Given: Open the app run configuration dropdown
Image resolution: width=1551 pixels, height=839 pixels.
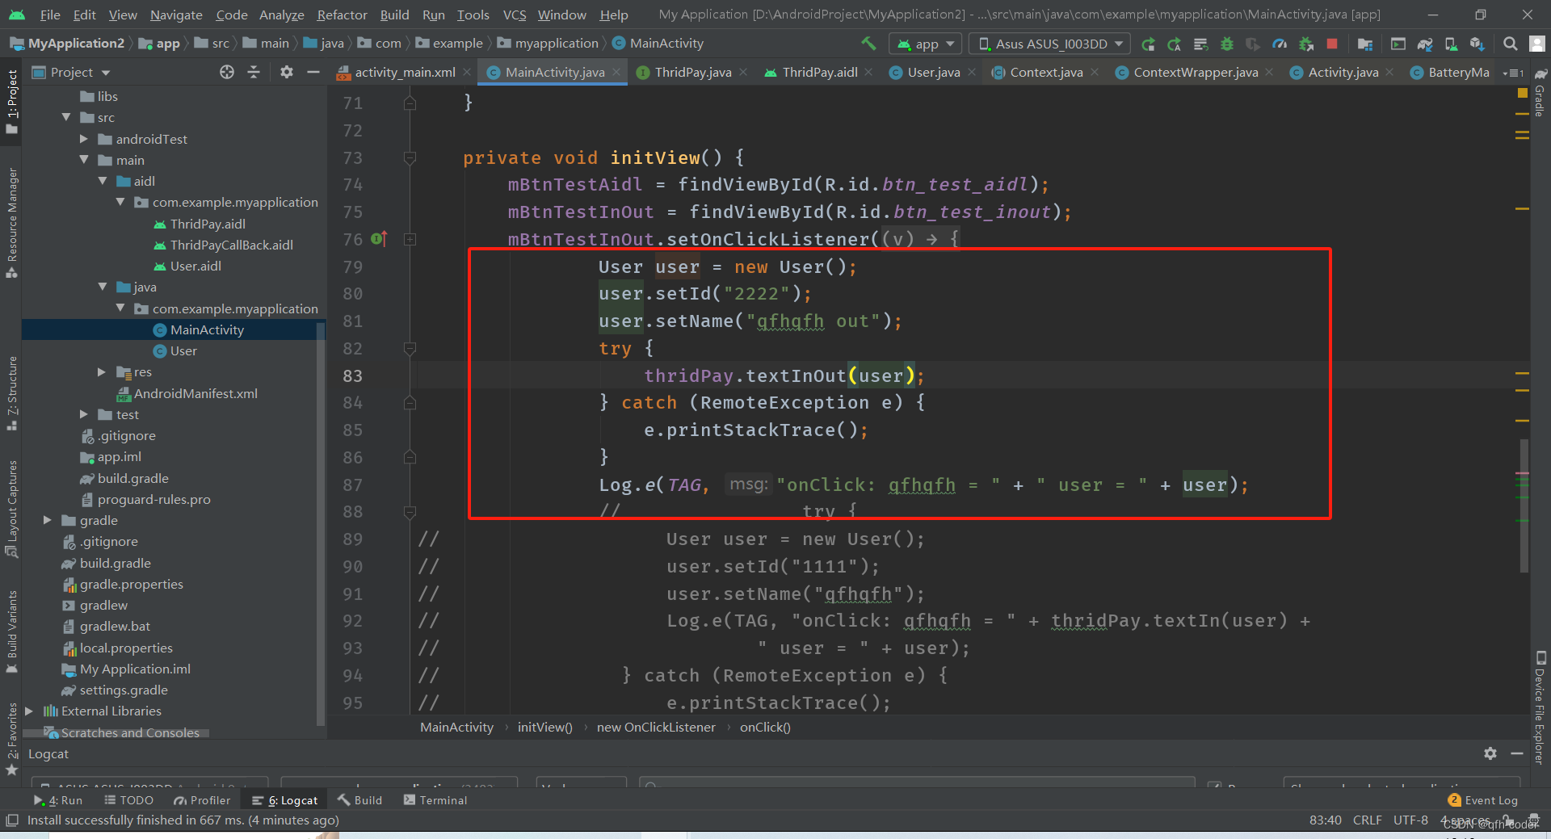Looking at the screenshot, I should [x=925, y=44].
